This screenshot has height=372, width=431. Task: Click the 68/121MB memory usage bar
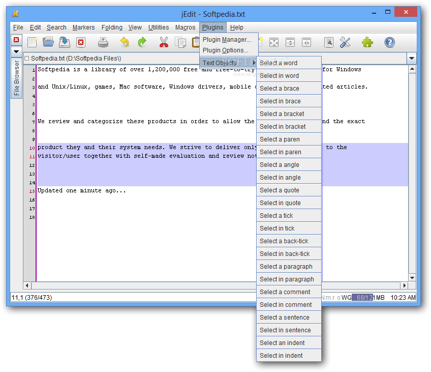pos(368,297)
